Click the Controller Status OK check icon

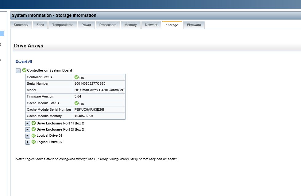(76, 77)
